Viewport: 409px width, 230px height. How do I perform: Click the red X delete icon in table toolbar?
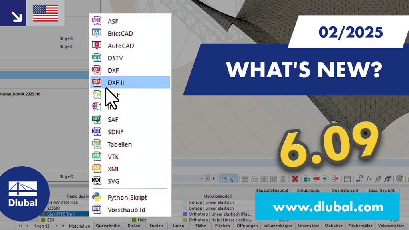pyautogui.click(x=295, y=178)
